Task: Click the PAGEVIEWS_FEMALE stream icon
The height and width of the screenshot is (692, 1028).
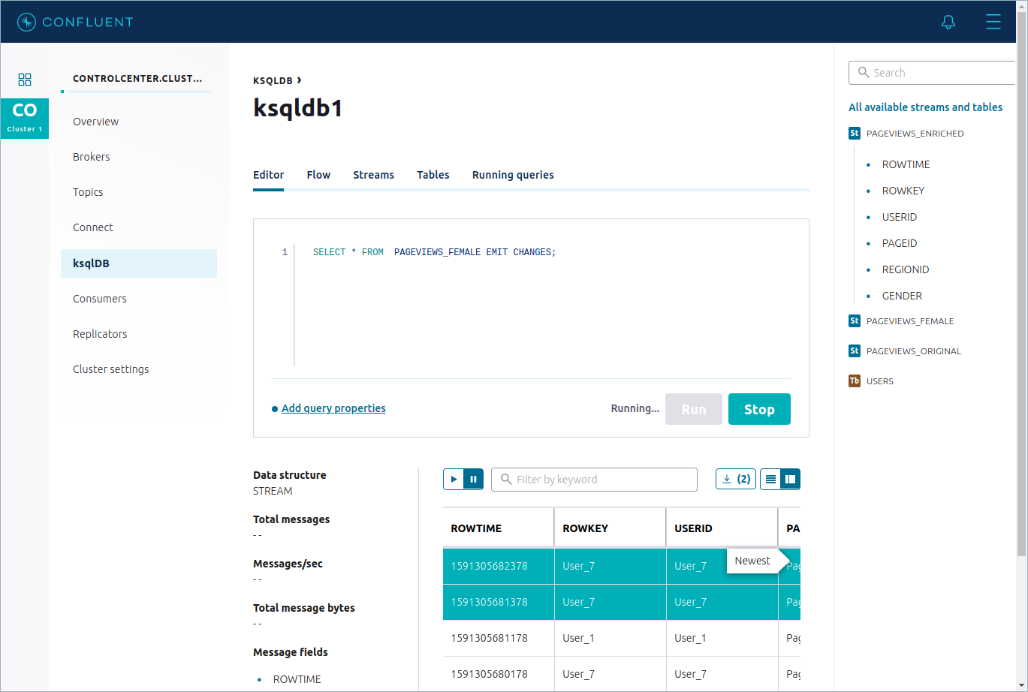Action: coord(855,321)
